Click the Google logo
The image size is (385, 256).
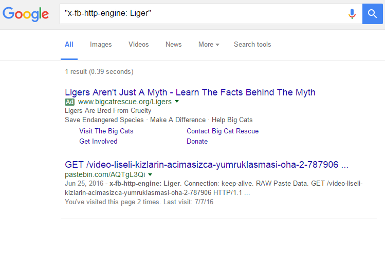tap(26, 14)
